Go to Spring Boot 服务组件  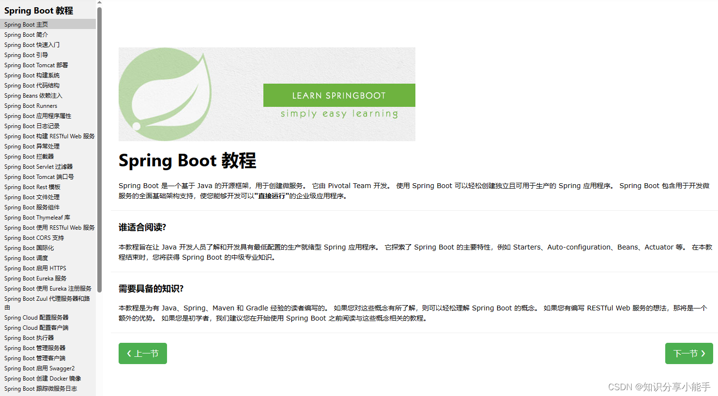coord(32,207)
